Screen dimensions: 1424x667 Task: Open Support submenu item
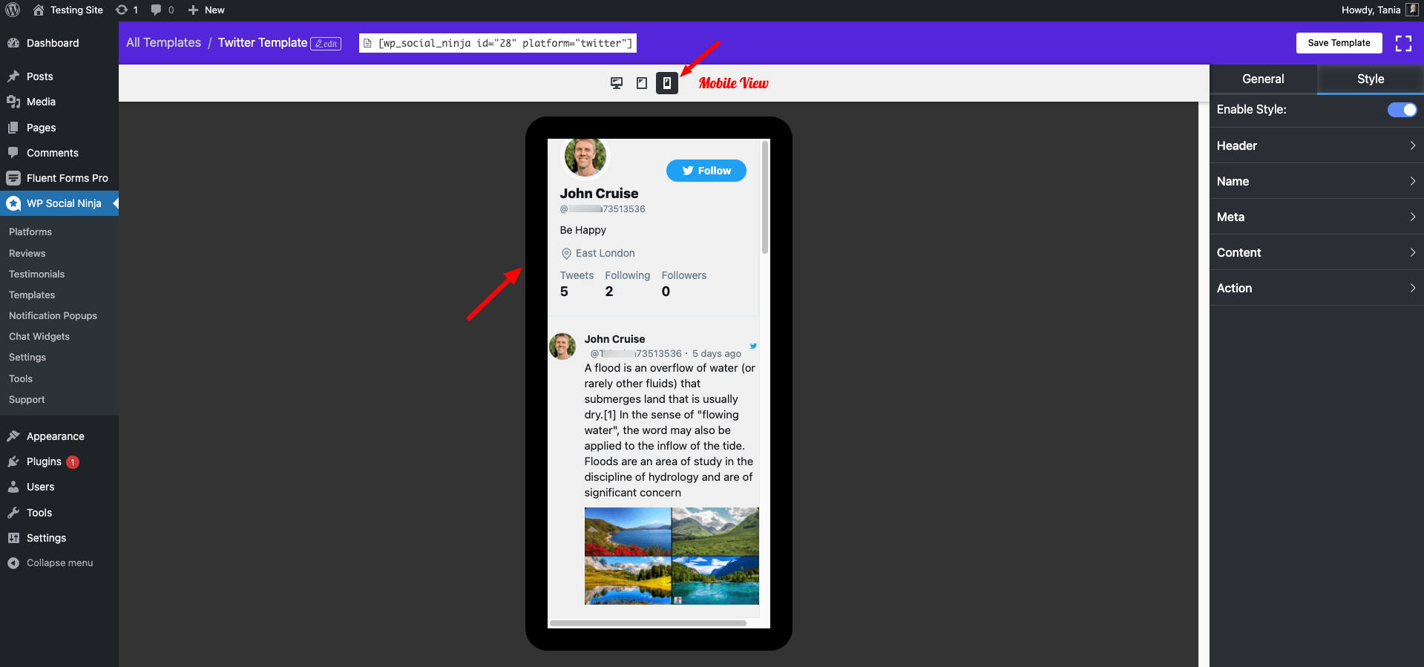click(27, 399)
